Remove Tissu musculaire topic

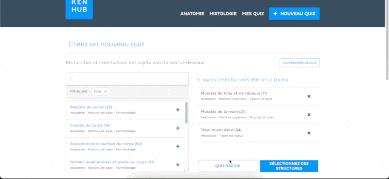coord(309,133)
